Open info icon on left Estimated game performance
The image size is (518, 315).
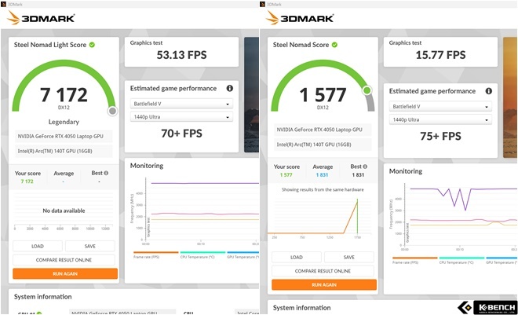click(230, 88)
